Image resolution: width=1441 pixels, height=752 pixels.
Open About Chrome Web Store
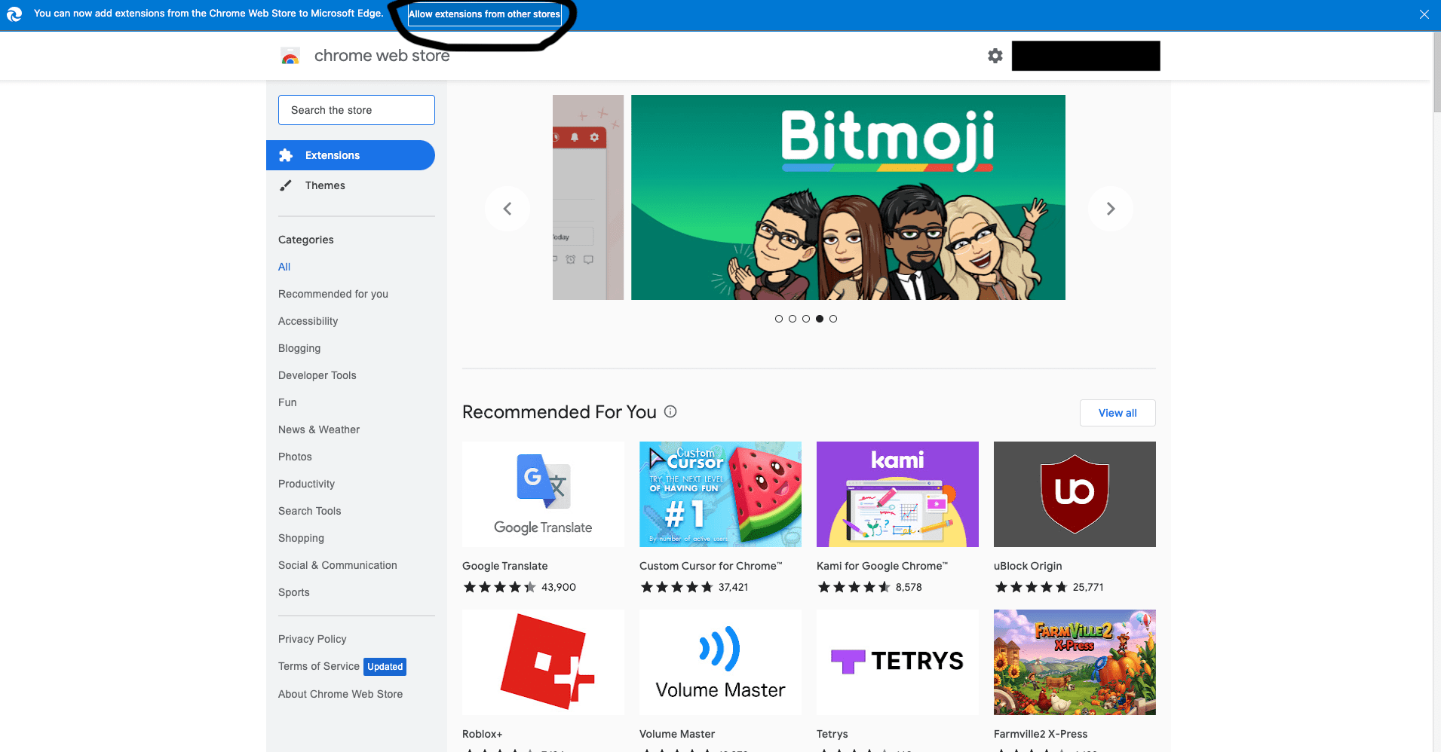(340, 693)
